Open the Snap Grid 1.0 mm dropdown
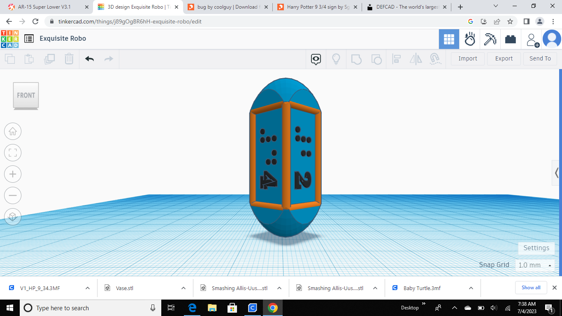The width and height of the screenshot is (562, 316). pos(535,265)
